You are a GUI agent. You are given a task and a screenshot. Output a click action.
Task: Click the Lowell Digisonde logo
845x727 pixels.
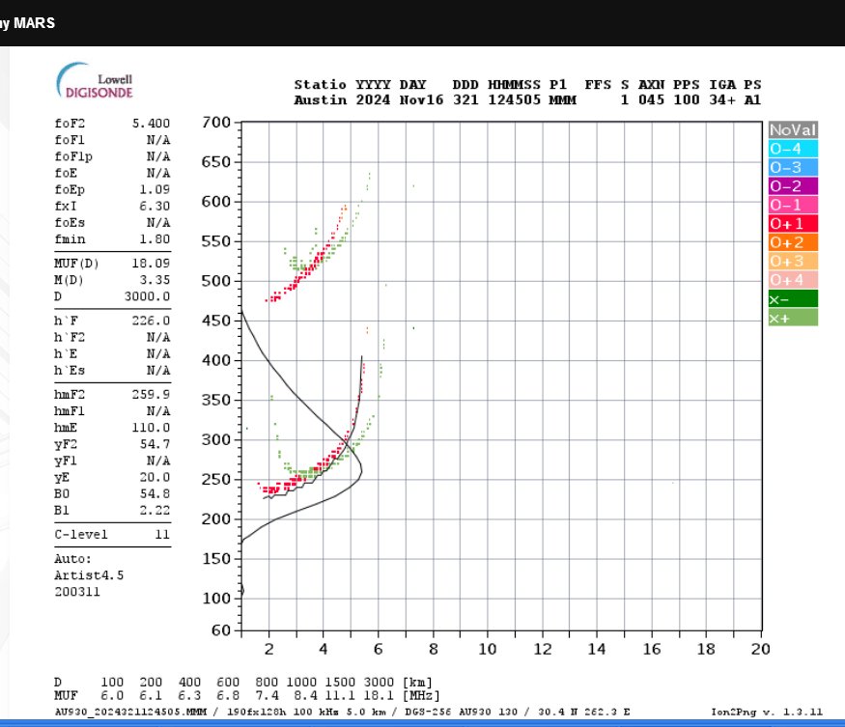[x=95, y=81]
